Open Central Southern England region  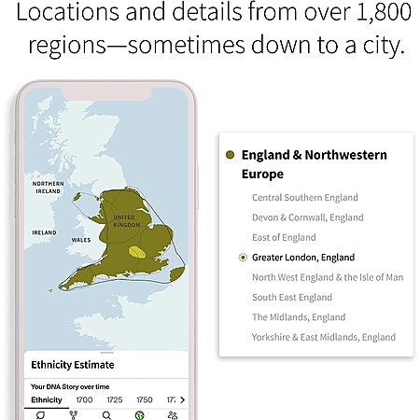click(x=305, y=198)
